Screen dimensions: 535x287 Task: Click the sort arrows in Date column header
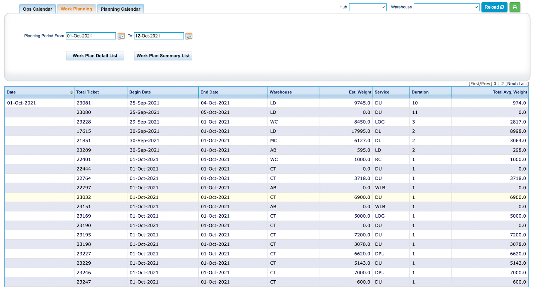tap(72, 92)
